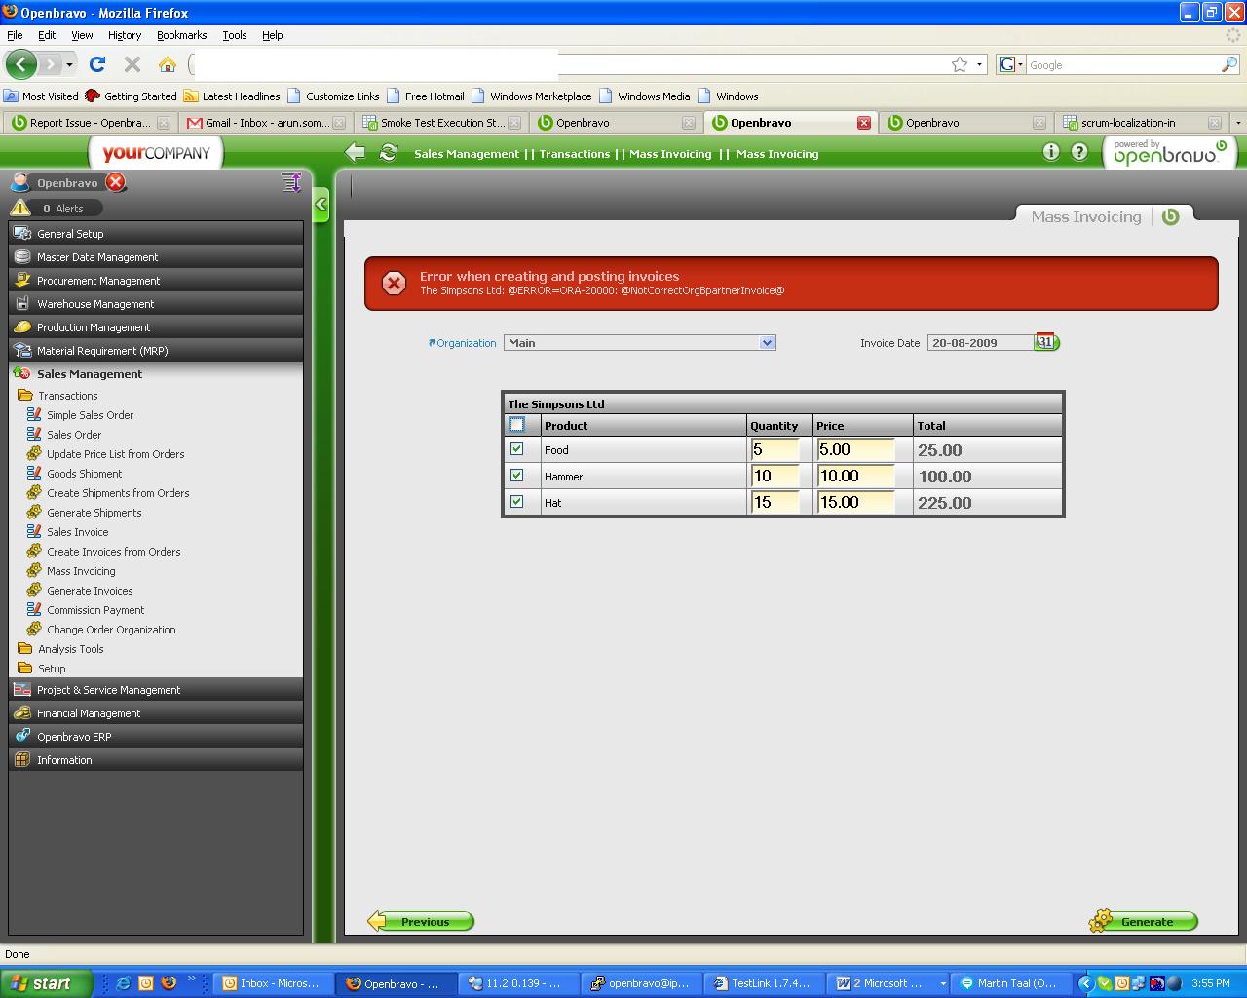Viewport: 1247px width, 998px height.
Task: Uncheck the Hammer product checkbox
Action: [x=516, y=476]
